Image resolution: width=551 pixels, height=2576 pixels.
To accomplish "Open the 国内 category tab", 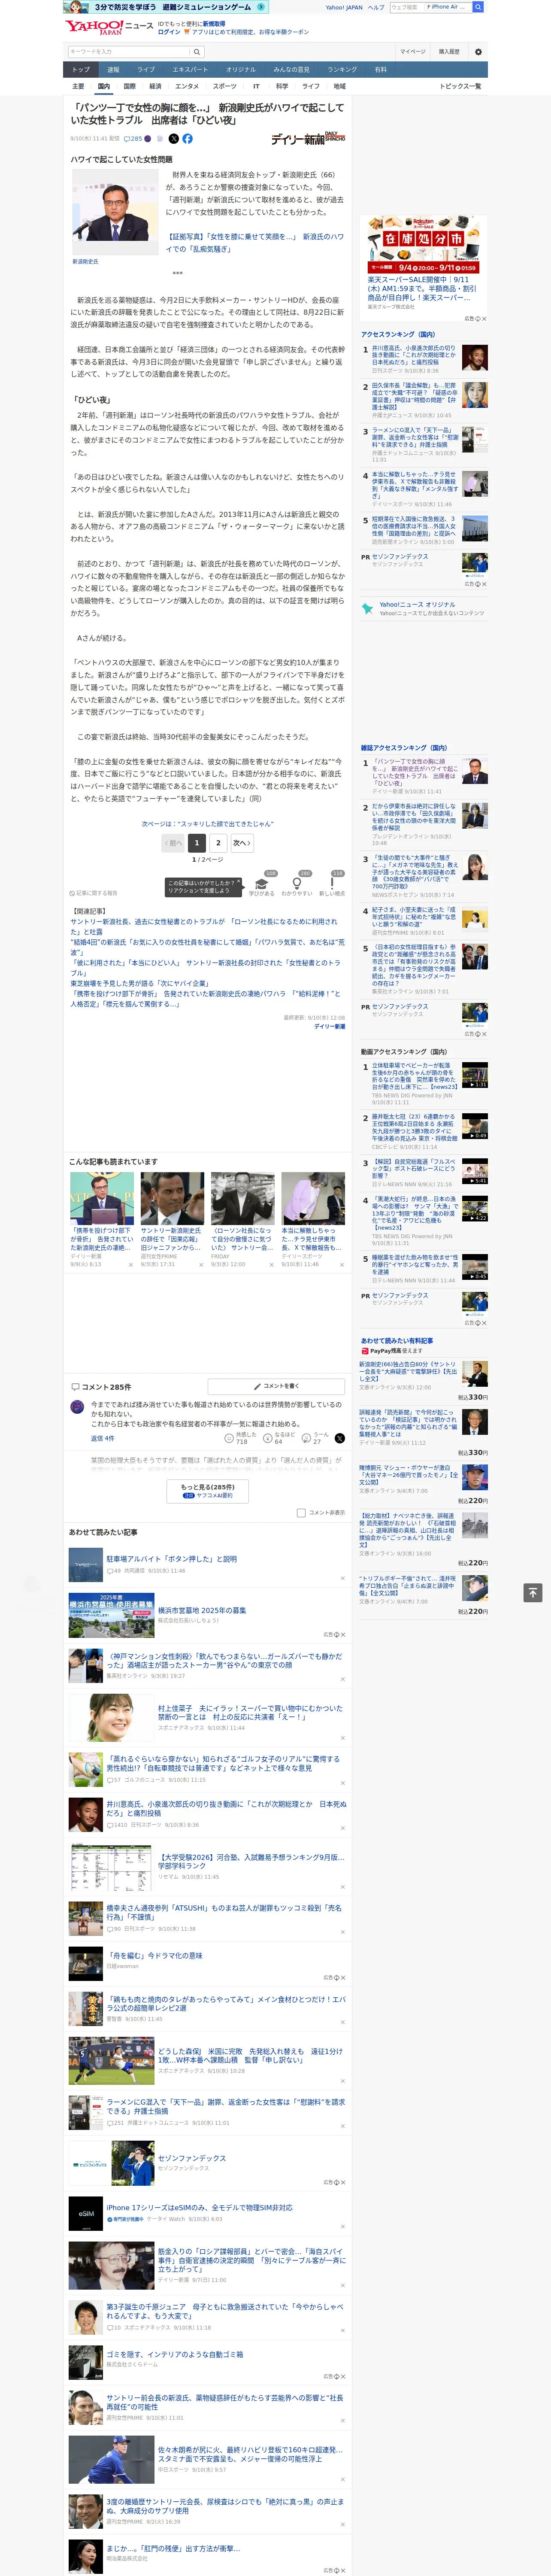I will pos(103,86).
